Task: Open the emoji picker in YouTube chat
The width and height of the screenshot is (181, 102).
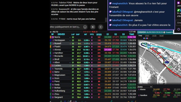Action: [x=85, y=27]
